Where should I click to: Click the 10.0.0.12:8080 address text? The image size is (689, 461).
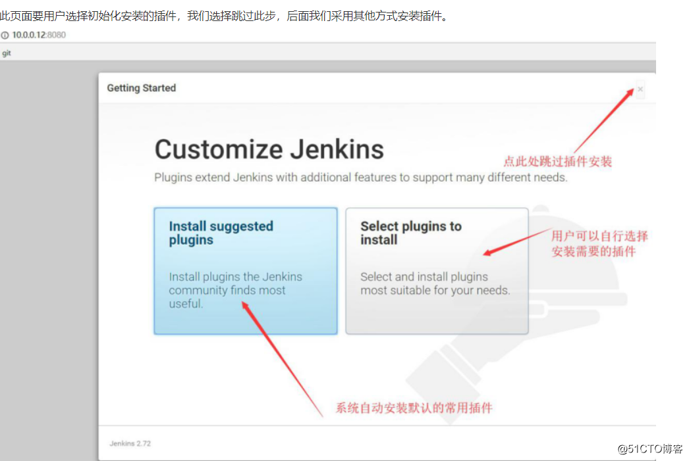tap(39, 35)
